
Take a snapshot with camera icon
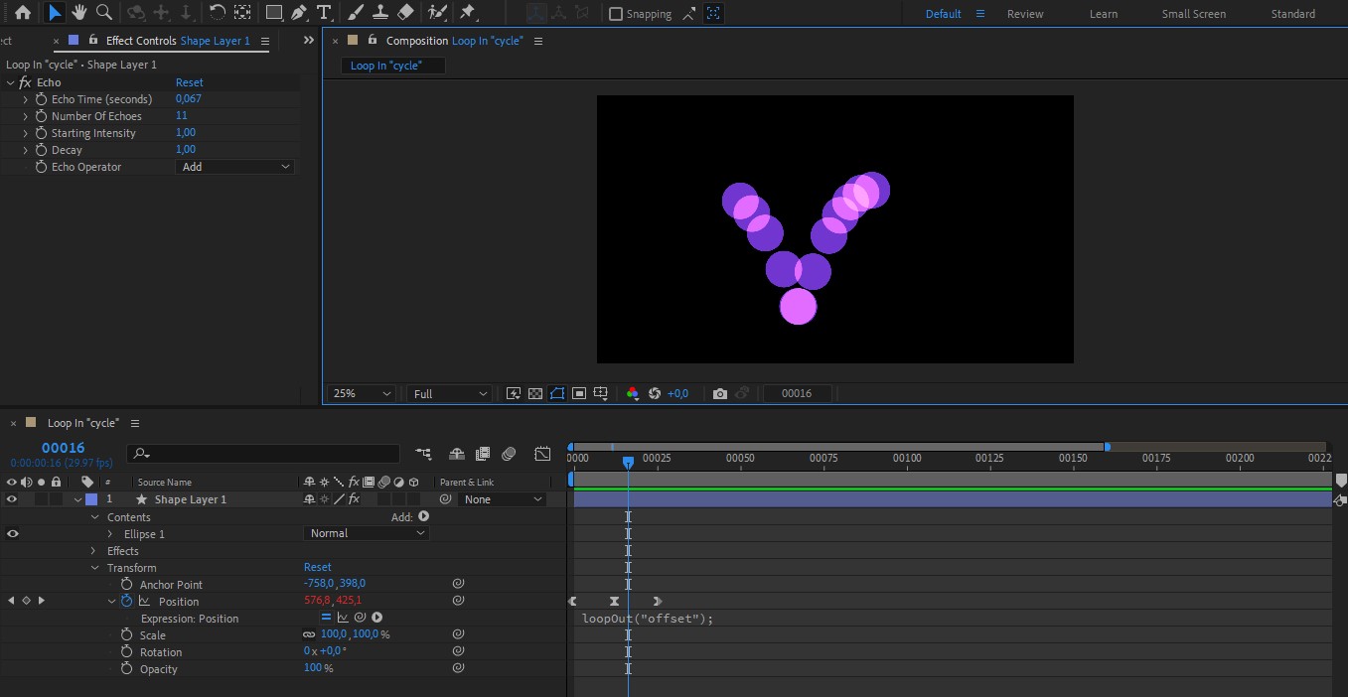pos(720,393)
